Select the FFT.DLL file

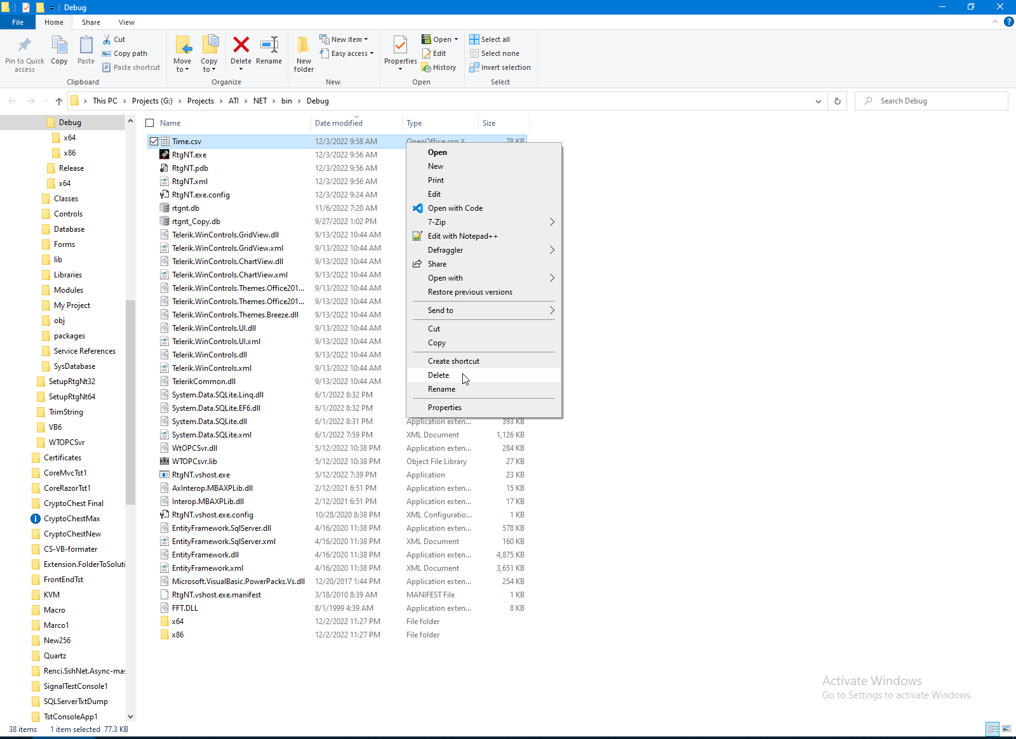(185, 608)
